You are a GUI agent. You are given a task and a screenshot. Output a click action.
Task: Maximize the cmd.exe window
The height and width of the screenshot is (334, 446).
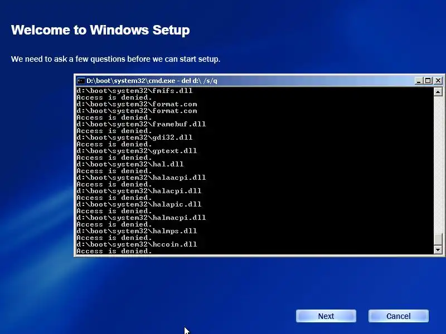[x=428, y=81]
